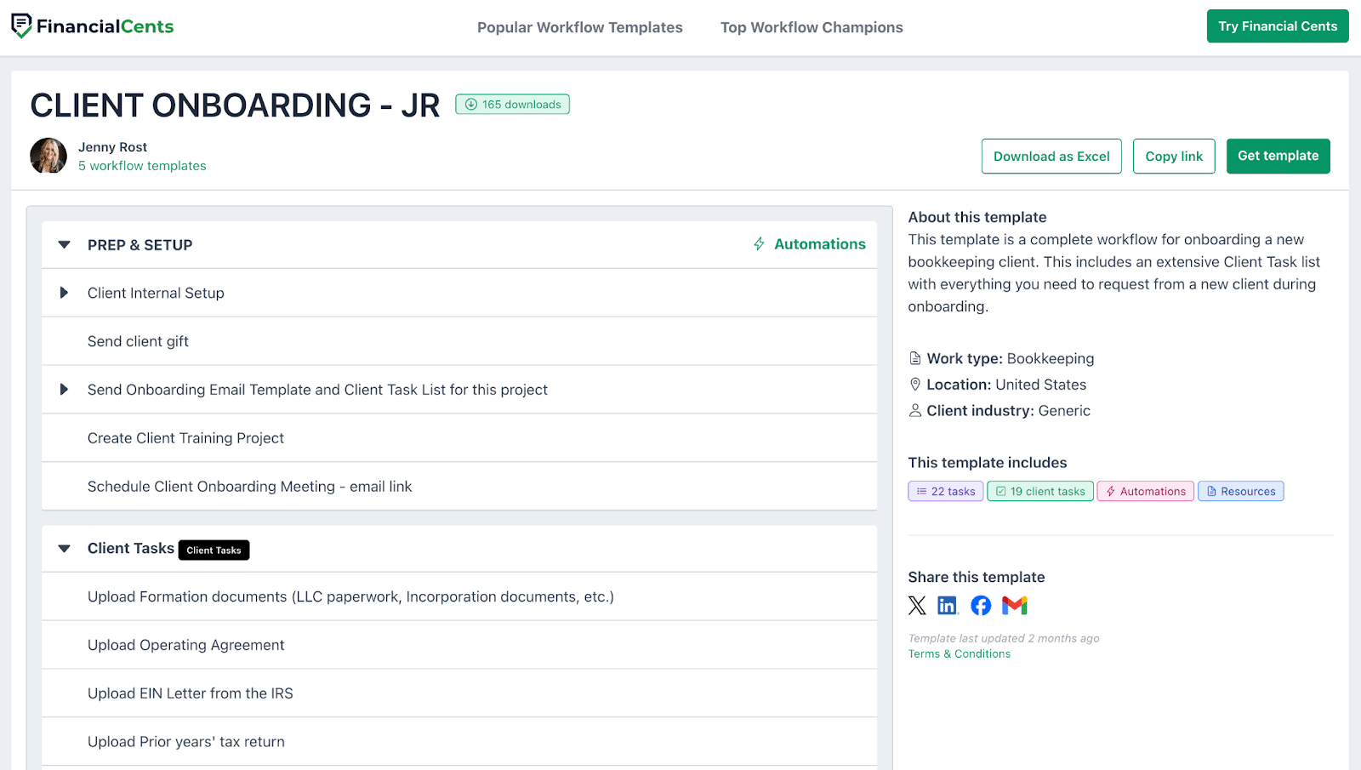The height and width of the screenshot is (770, 1361).
Task: Select Upload Prior years' tax return
Action: click(x=459, y=742)
